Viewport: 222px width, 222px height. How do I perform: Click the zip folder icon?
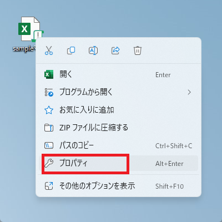click(x=49, y=128)
